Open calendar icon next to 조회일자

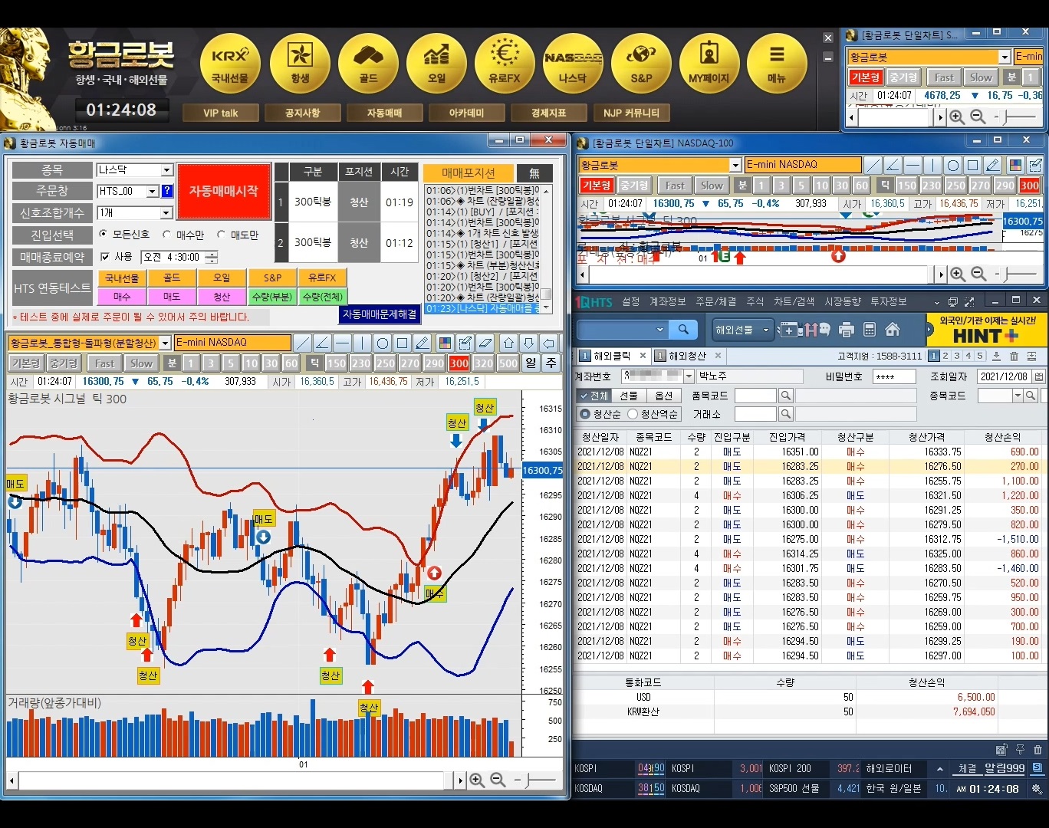1038,376
